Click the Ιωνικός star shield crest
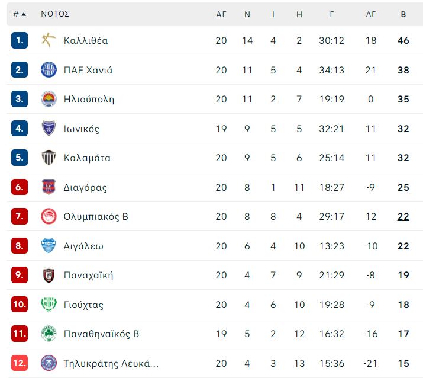Viewport: 423px width, 378px height. pyautogui.click(x=49, y=128)
